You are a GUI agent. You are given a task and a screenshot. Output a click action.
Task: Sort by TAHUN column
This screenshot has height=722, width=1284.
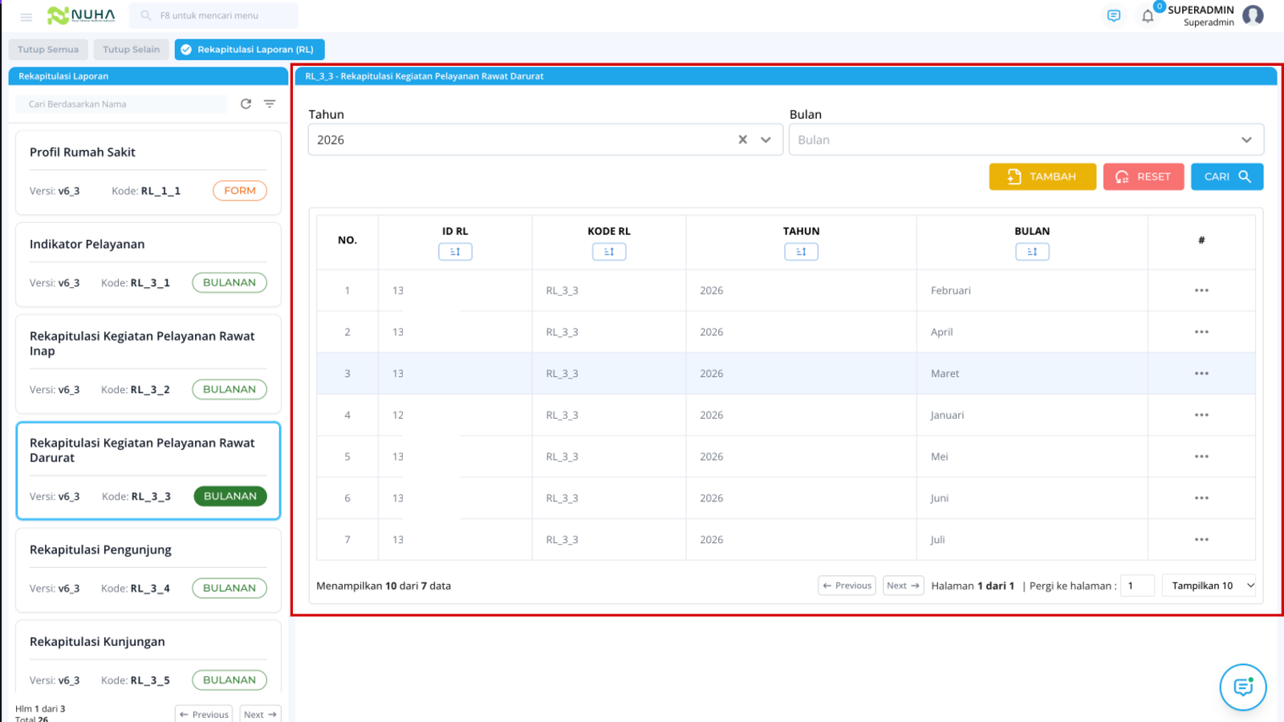point(801,252)
